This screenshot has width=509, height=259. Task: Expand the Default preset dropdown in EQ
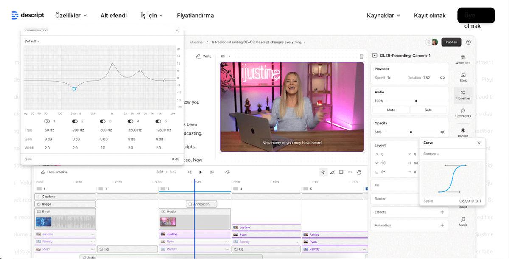pos(32,41)
